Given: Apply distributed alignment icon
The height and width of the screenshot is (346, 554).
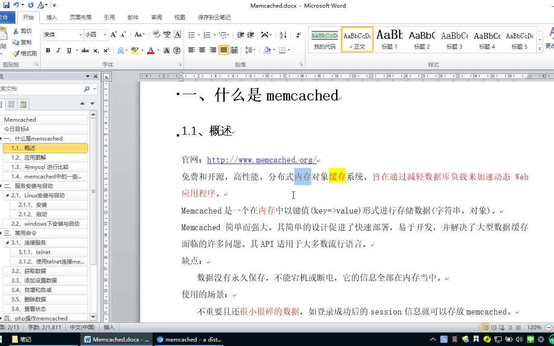Looking at the screenshot, I should point(234,50).
